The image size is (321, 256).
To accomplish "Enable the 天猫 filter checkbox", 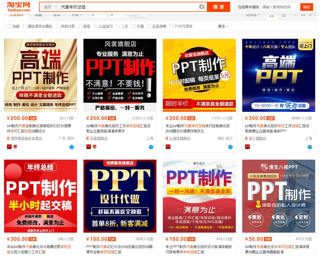I will click(134, 26).
